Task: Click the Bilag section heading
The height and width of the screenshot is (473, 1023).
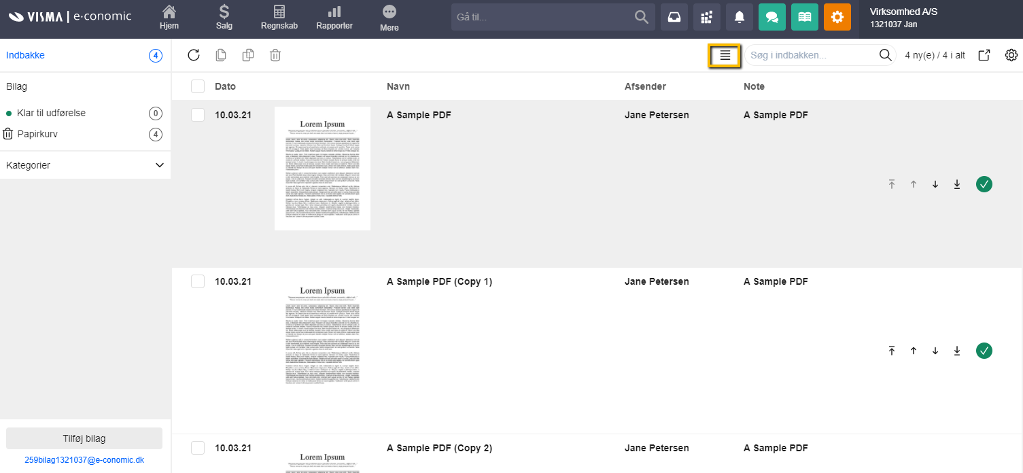Action: tap(16, 86)
